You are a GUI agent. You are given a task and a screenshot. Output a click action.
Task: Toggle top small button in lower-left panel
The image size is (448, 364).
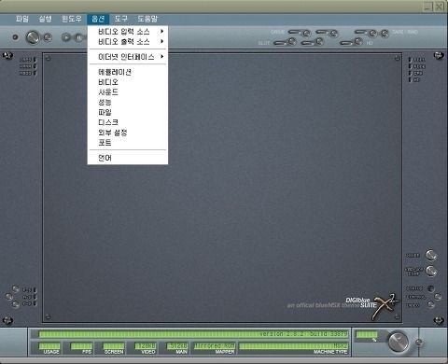[16, 289]
